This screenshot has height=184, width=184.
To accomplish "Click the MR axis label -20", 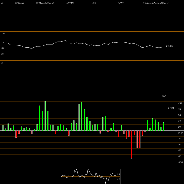I will (x=180, y=139).
